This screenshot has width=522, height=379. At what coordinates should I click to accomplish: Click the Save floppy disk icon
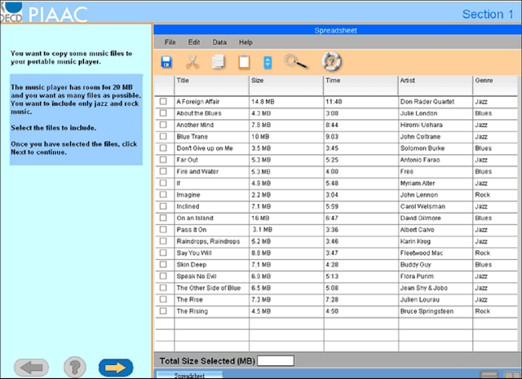pyautogui.click(x=166, y=61)
